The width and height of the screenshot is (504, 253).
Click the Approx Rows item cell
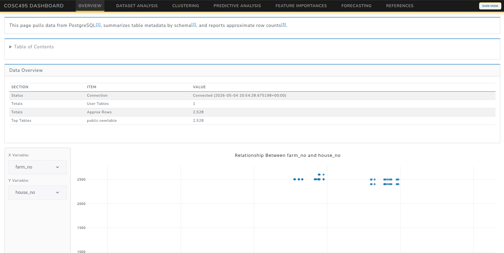pyautogui.click(x=99, y=112)
